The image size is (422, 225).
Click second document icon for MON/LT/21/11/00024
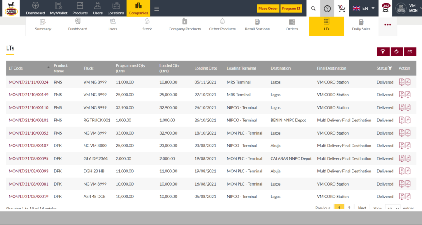click(408, 82)
